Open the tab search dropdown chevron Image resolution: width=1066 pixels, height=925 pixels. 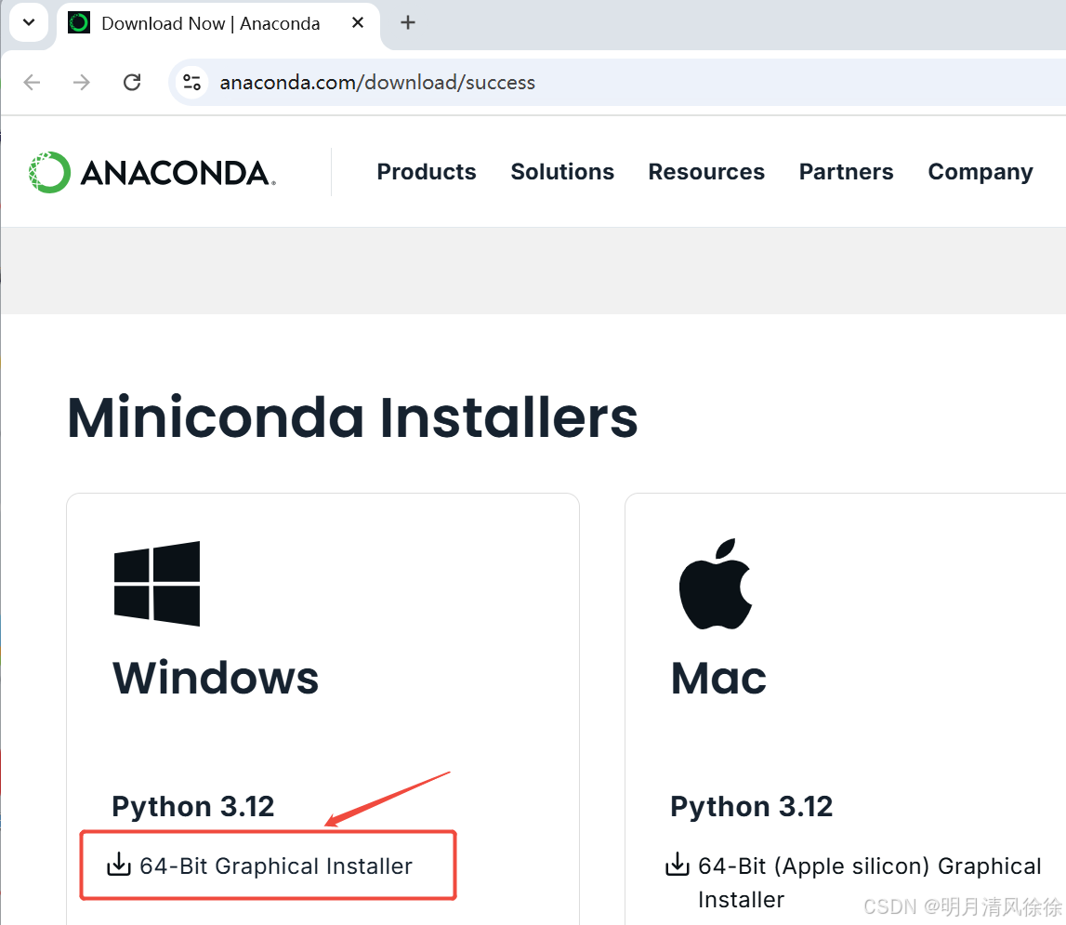click(29, 22)
